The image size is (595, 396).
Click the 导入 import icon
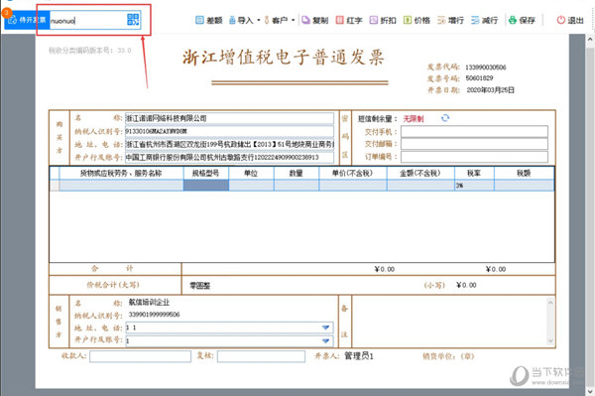(232, 20)
